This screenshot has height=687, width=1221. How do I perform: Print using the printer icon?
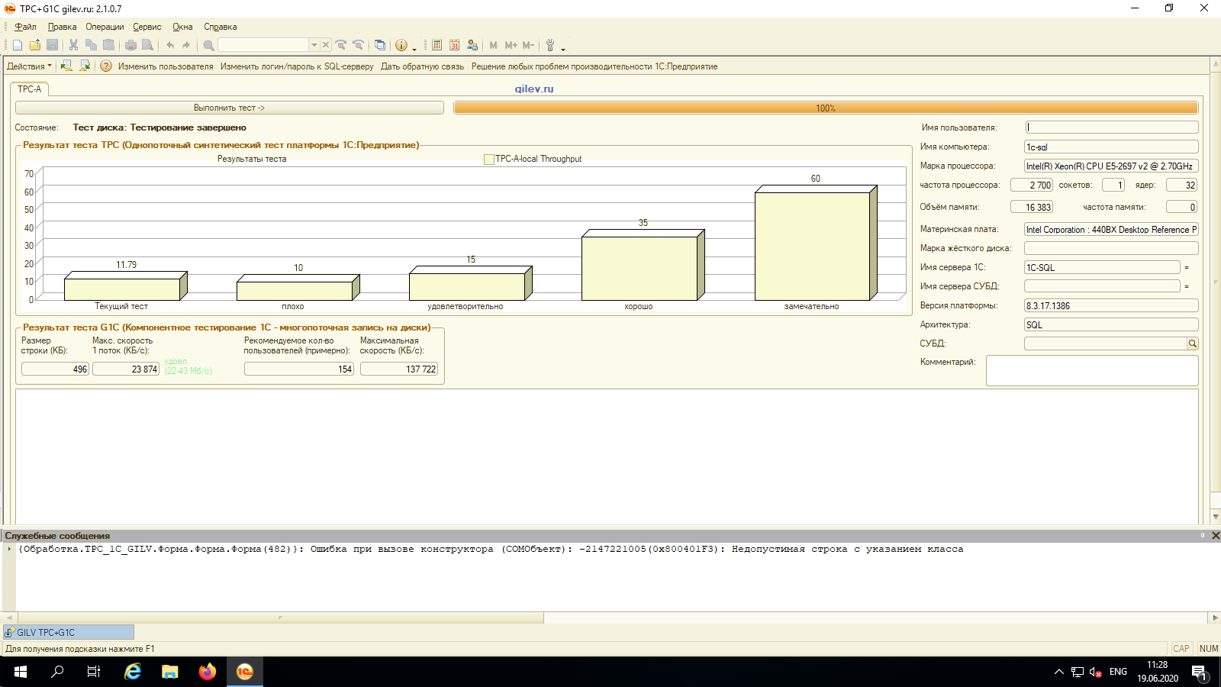(130, 45)
